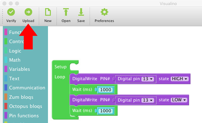Image resolution: width=202 pixels, height=123 pixels.
Task: Open Preferences gear icon
Action: tap(104, 12)
